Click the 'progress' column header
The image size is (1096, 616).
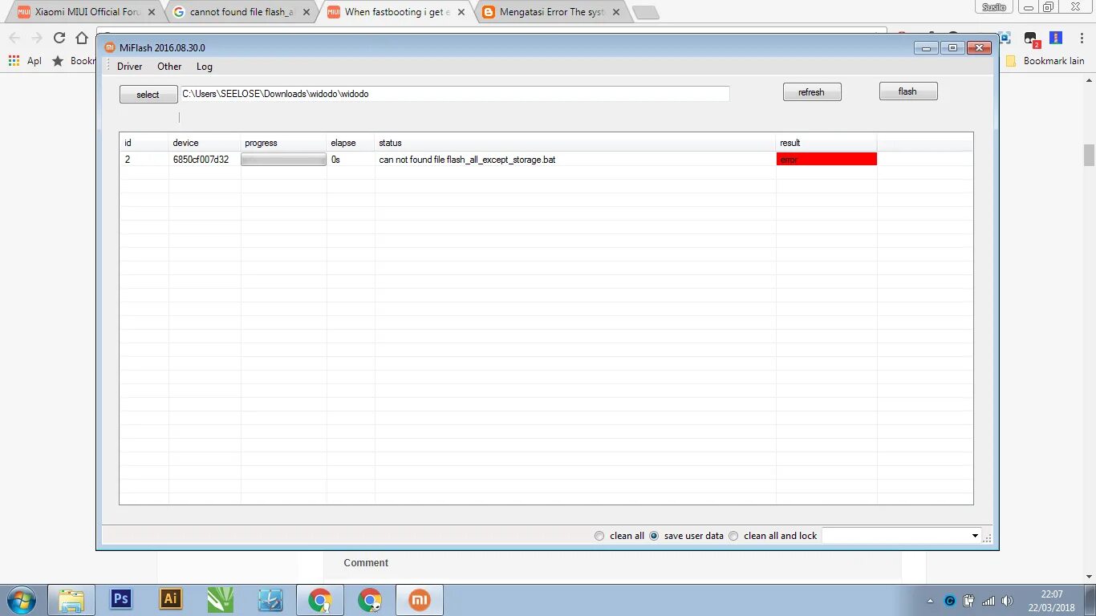click(283, 143)
